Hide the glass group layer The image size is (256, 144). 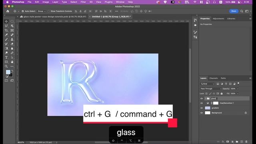[x=202, y=98]
